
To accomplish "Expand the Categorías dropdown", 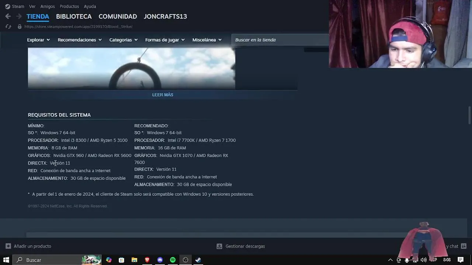I will 123,40.
